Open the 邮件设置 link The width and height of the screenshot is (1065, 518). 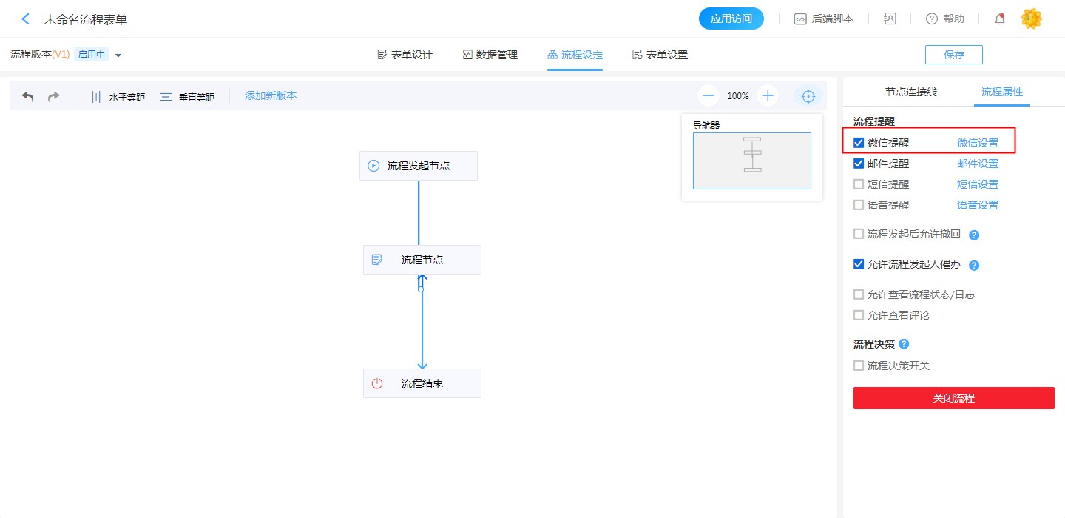pyautogui.click(x=977, y=164)
